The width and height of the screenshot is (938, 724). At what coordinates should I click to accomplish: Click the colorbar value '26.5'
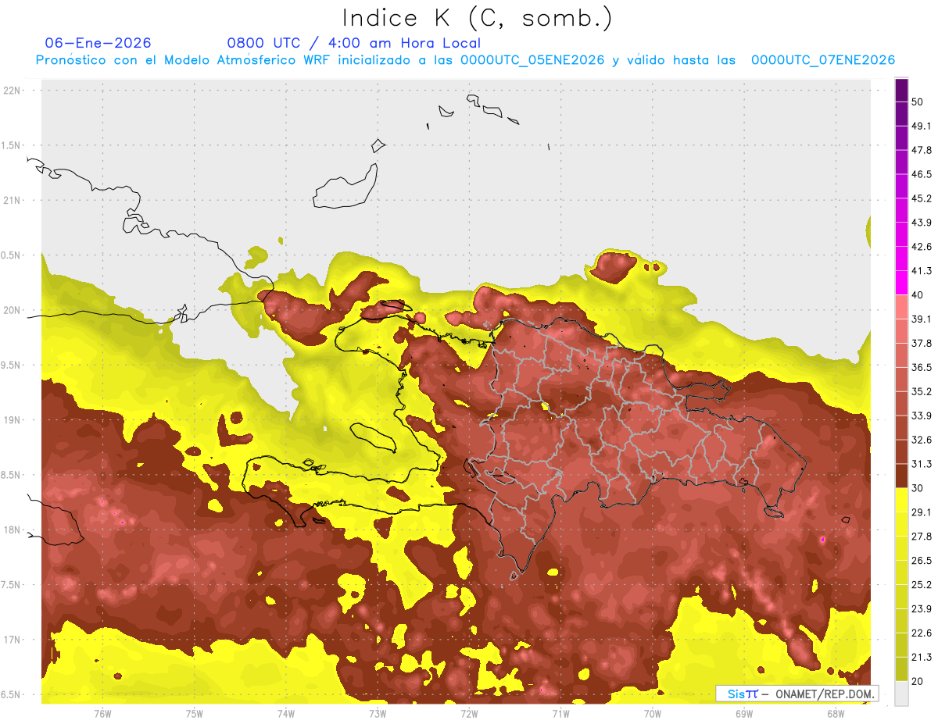tap(922, 561)
